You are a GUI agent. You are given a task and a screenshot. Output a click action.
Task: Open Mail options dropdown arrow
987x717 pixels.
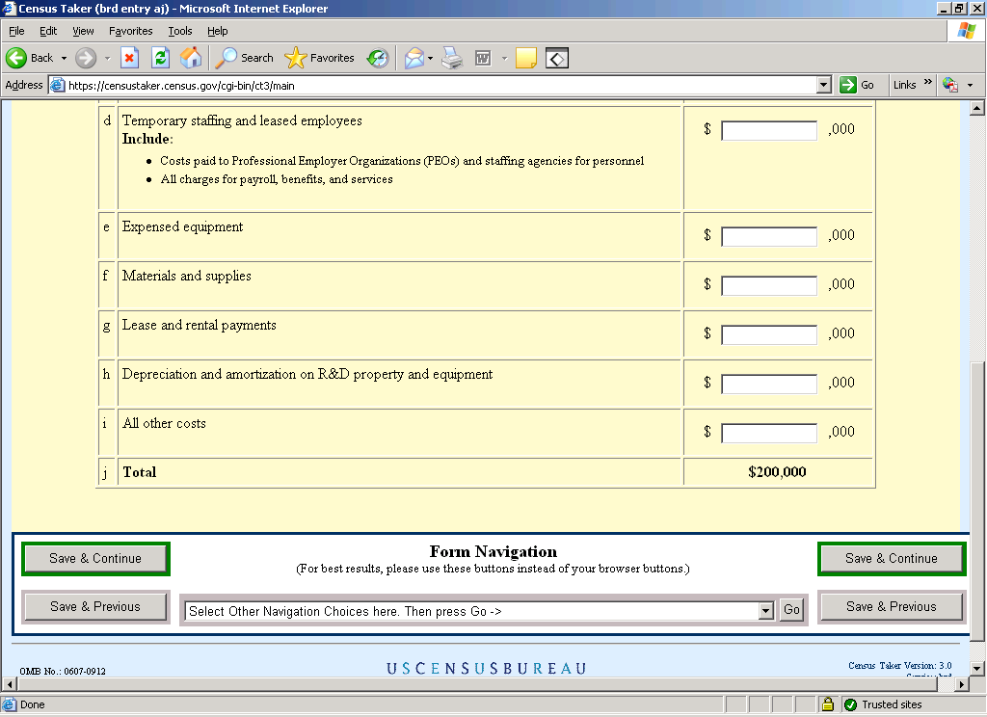point(431,58)
